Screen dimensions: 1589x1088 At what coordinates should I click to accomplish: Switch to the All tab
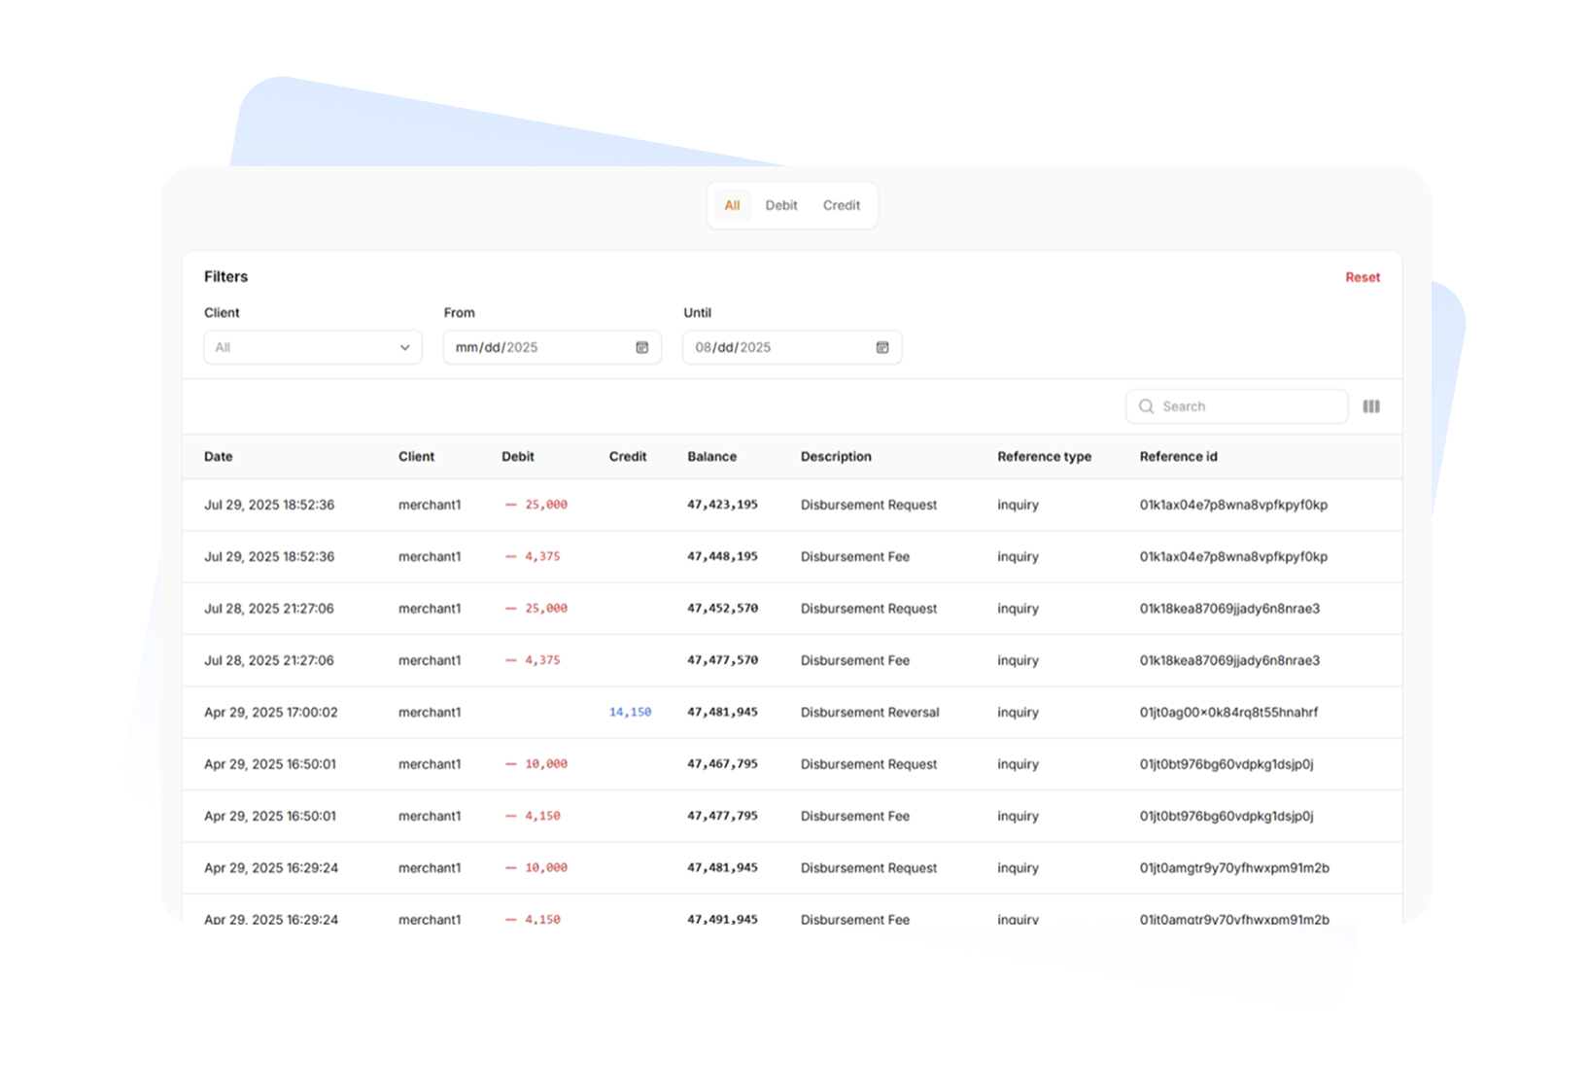tap(732, 205)
